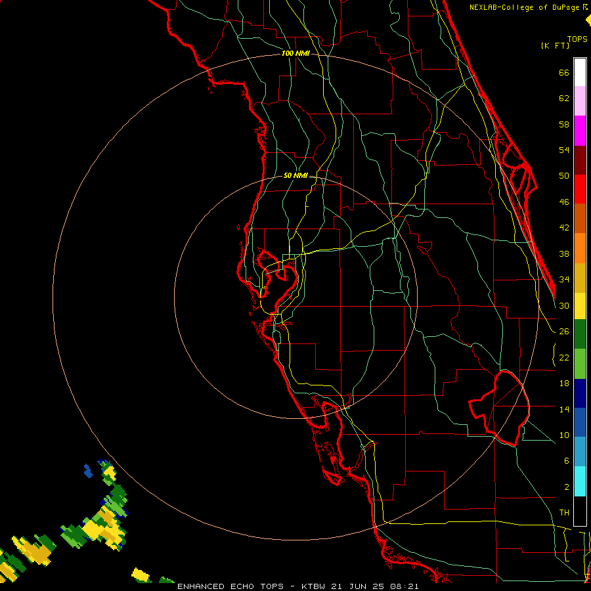The width and height of the screenshot is (591, 591).
Task: Click the legend value 30
Action: 564,305
